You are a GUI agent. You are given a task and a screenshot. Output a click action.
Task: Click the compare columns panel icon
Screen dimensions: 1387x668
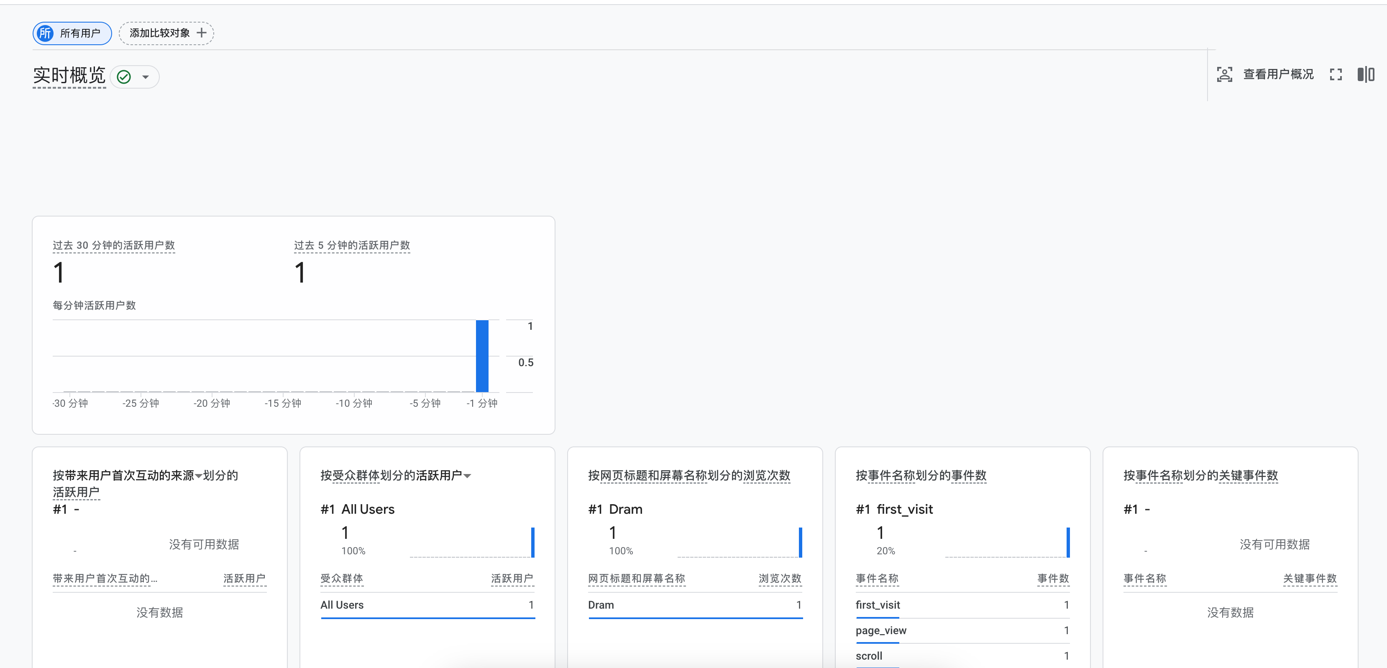click(x=1366, y=74)
